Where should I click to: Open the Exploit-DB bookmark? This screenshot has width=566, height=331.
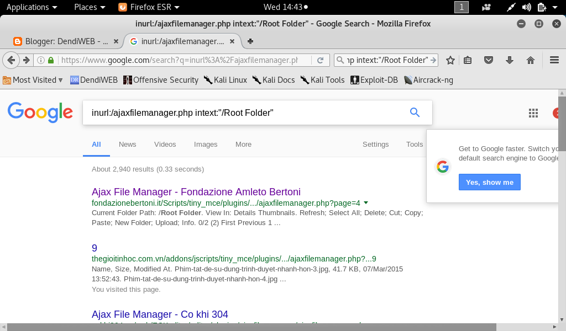[374, 80]
